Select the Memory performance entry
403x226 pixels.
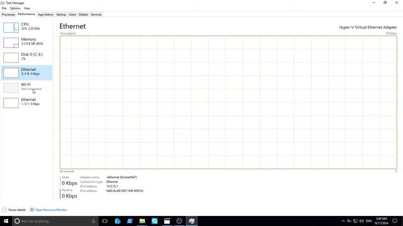[26, 43]
